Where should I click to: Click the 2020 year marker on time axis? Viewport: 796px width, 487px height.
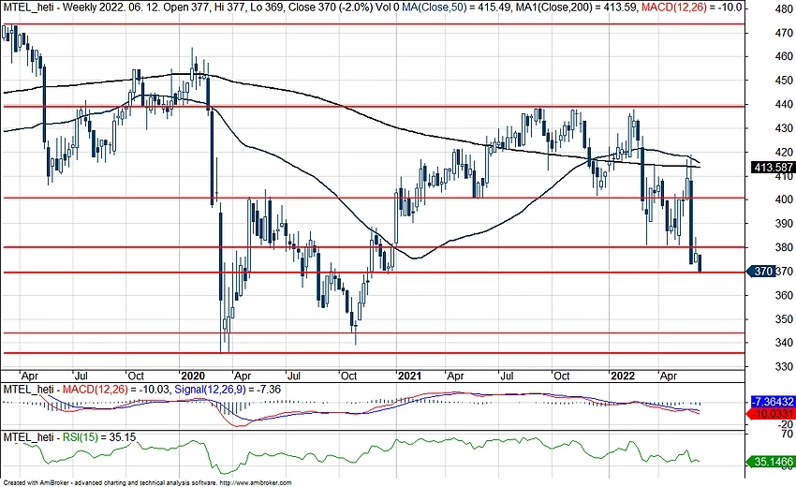194,374
